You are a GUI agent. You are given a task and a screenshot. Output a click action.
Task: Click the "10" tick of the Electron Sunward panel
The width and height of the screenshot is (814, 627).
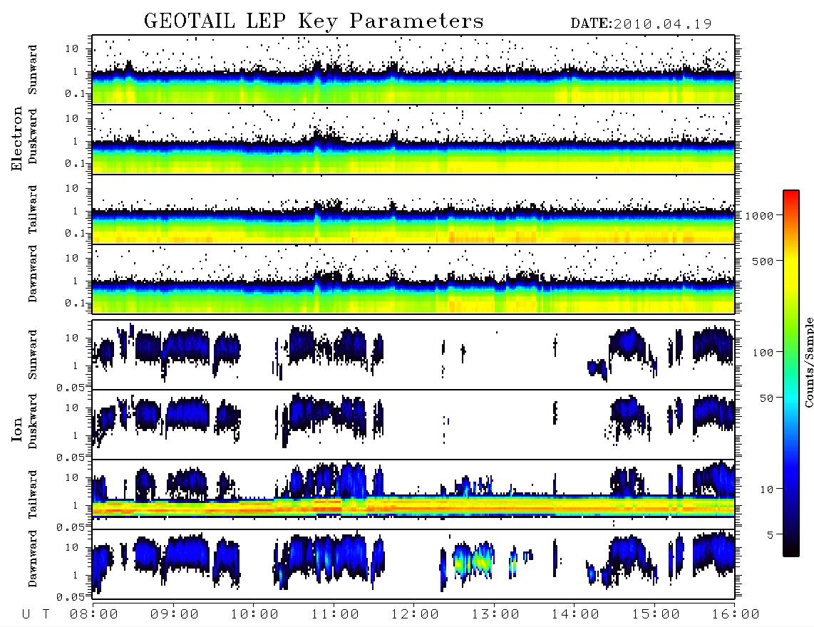[x=72, y=48]
